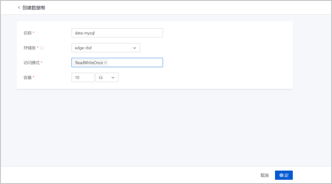Remove ReadWriteOnce by clicking its × icon

pos(105,62)
